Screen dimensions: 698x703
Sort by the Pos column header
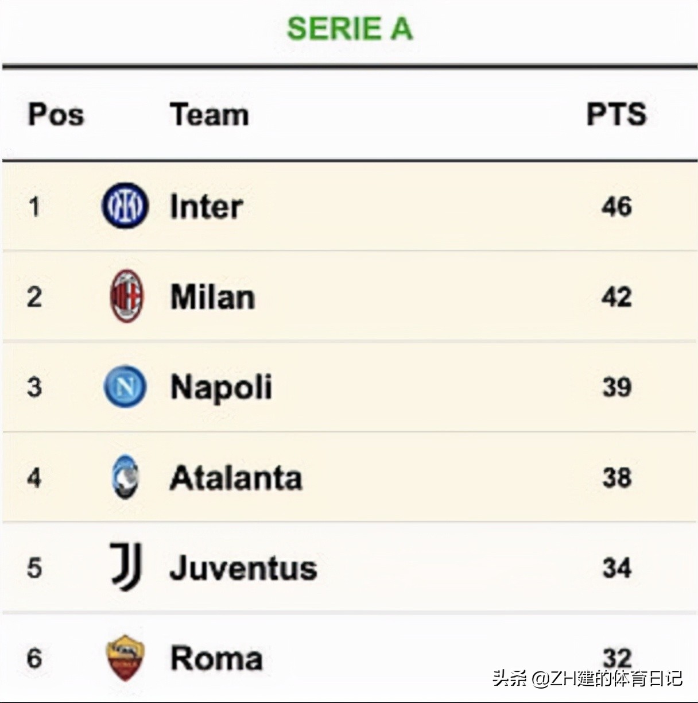(56, 114)
